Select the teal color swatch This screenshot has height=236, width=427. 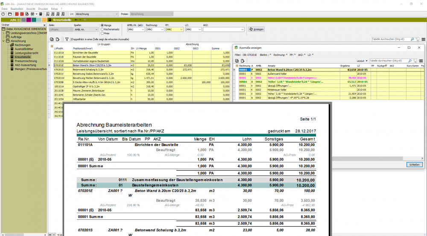34,20
